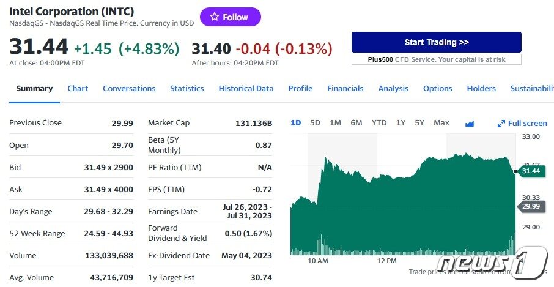Image resolution: width=554 pixels, height=287 pixels.
Task: Click the 29.99 previous close chart marker
Action: (531, 207)
